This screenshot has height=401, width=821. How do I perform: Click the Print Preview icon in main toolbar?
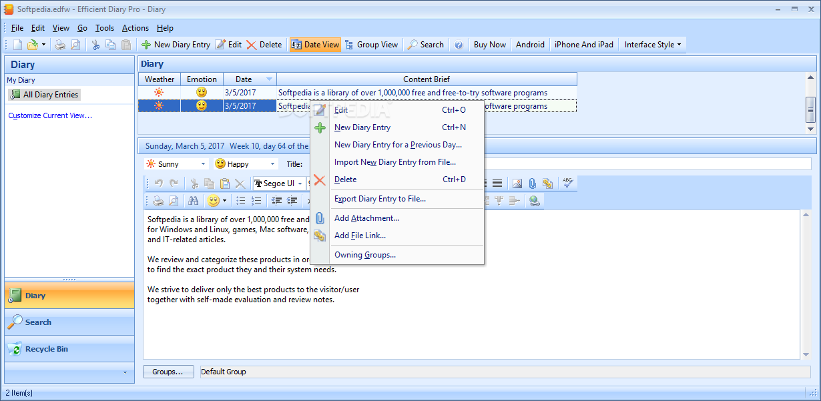coord(75,45)
